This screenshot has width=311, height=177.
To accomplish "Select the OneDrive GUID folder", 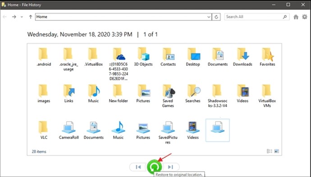I will tap(119, 64).
